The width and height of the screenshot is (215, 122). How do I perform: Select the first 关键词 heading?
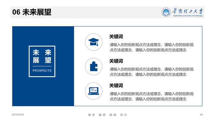(x=116, y=36)
